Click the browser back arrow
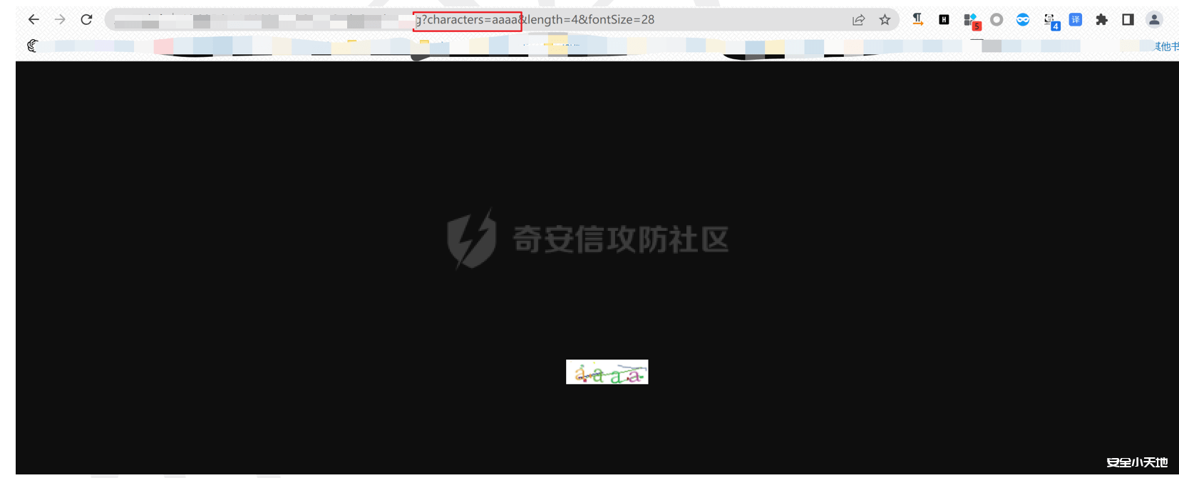The width and height of the screenshot is (1179, 478). [x=34, y=20]
